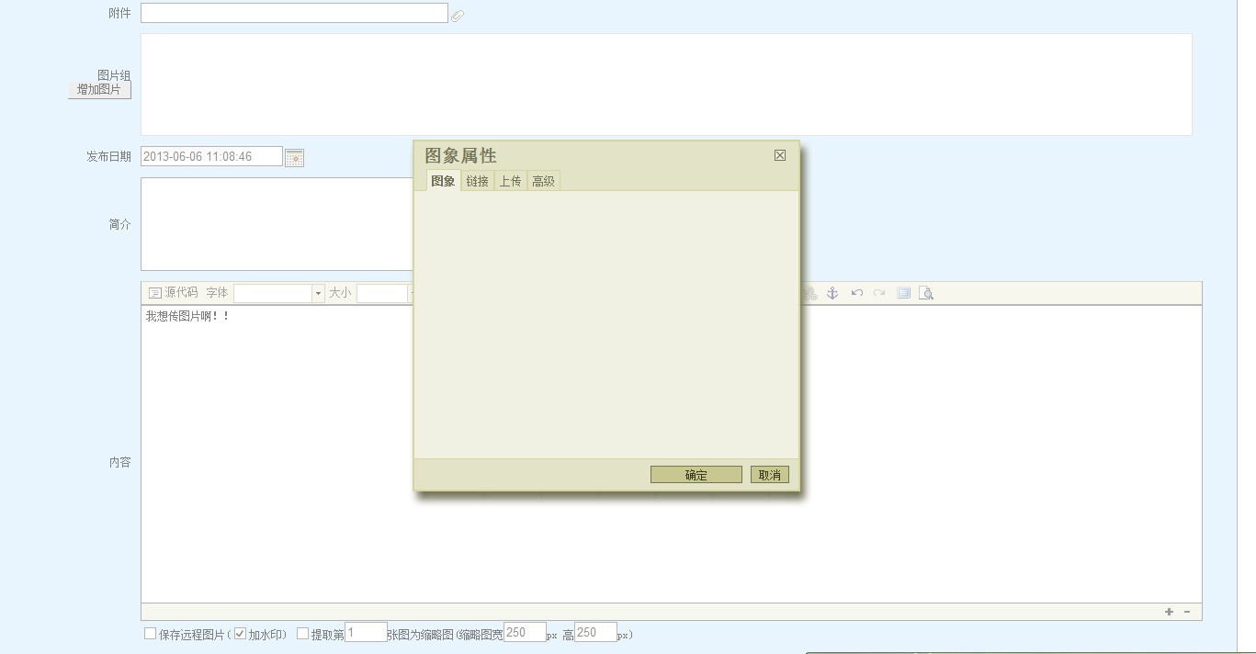
Task: Toggle editor fullscreen (maximize) icon
Action: pyautogui.click(x=903, y=293)
